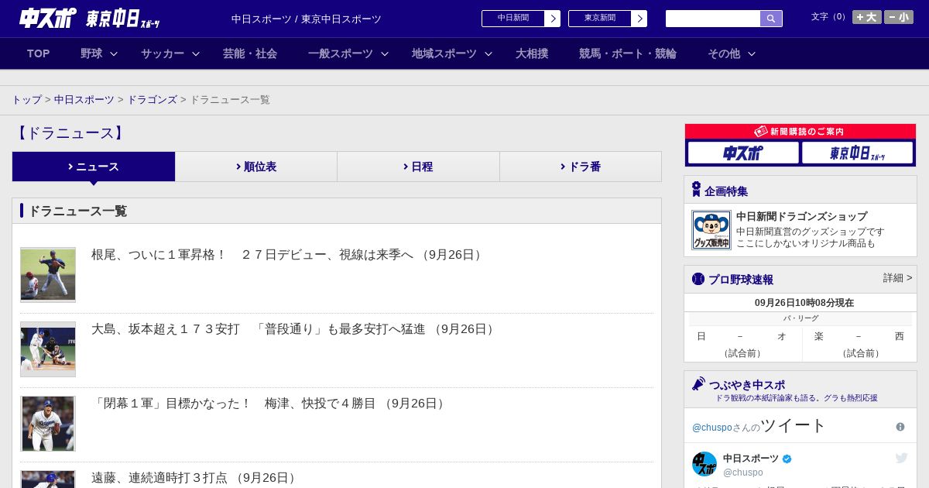The height and width of the screenshot is (488, 929).
Task: Switch to the ドラ番 tab
Action: 581,167
